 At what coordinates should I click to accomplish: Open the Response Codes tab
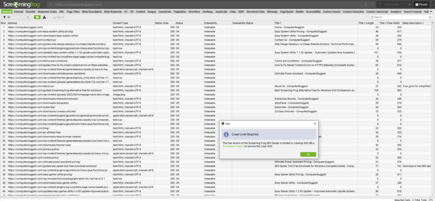click(47, 11)
